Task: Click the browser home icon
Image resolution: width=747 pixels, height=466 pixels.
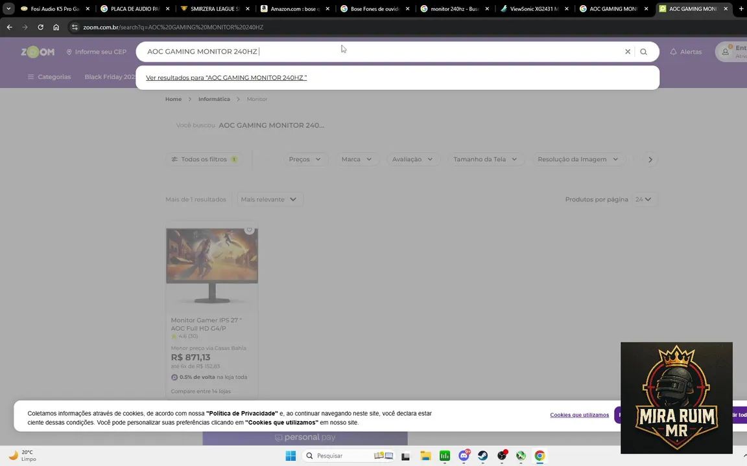Action: pyautogui.click(x=56, y=27)
